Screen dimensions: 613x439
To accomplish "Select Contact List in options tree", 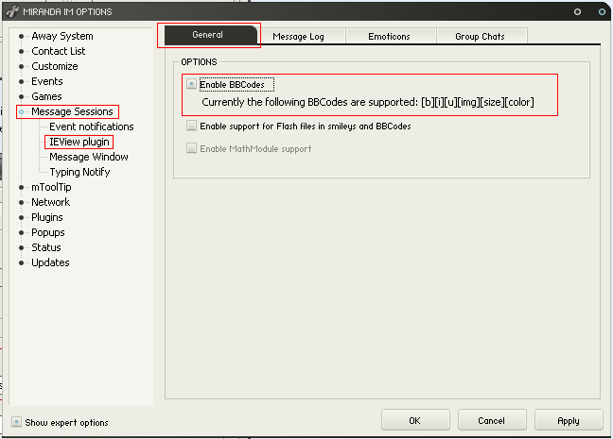I will [59, 51].
